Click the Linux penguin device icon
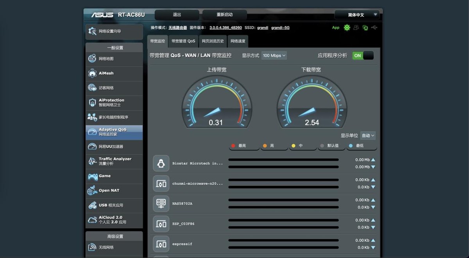469x258 pixels. (161, 164)
